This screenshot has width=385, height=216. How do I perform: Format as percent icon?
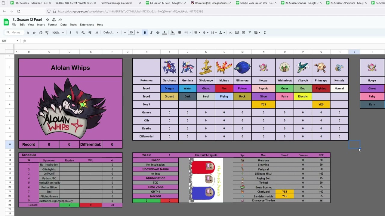pyautogui.click(x=77, y=32)
